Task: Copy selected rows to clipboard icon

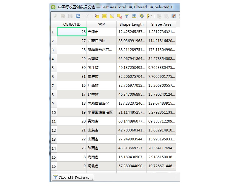Action: click(x=87, y=16)
